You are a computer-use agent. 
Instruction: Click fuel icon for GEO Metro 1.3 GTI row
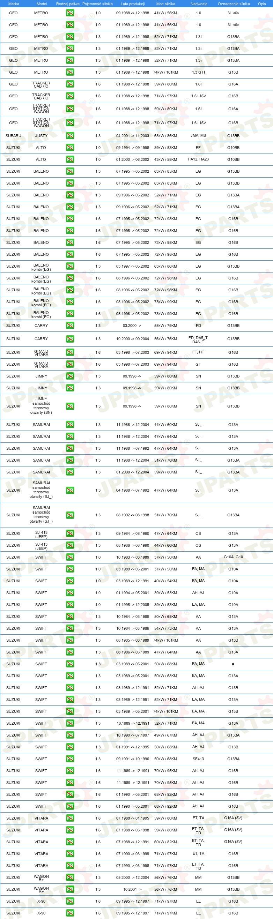click(x=70, y=72)
